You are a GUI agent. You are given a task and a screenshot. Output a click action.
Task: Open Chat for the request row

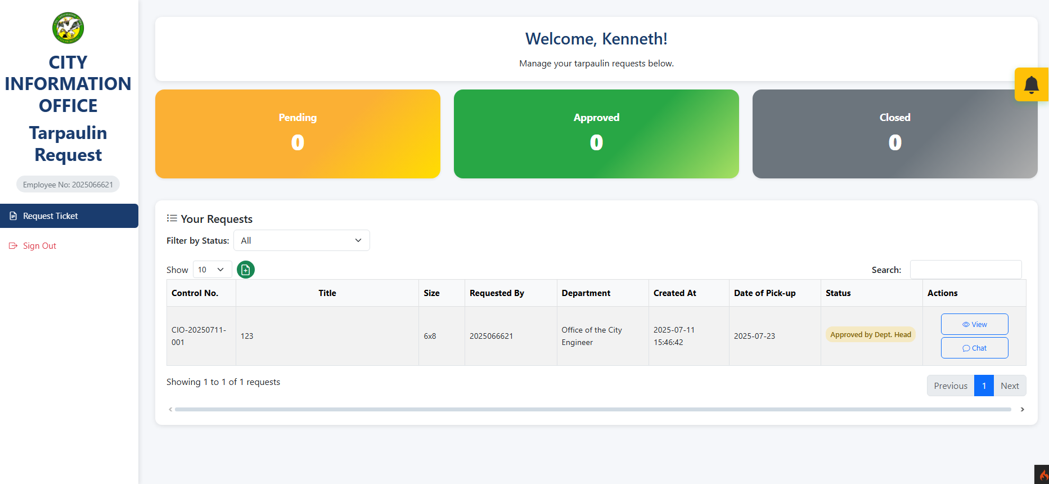coord(974,348)
